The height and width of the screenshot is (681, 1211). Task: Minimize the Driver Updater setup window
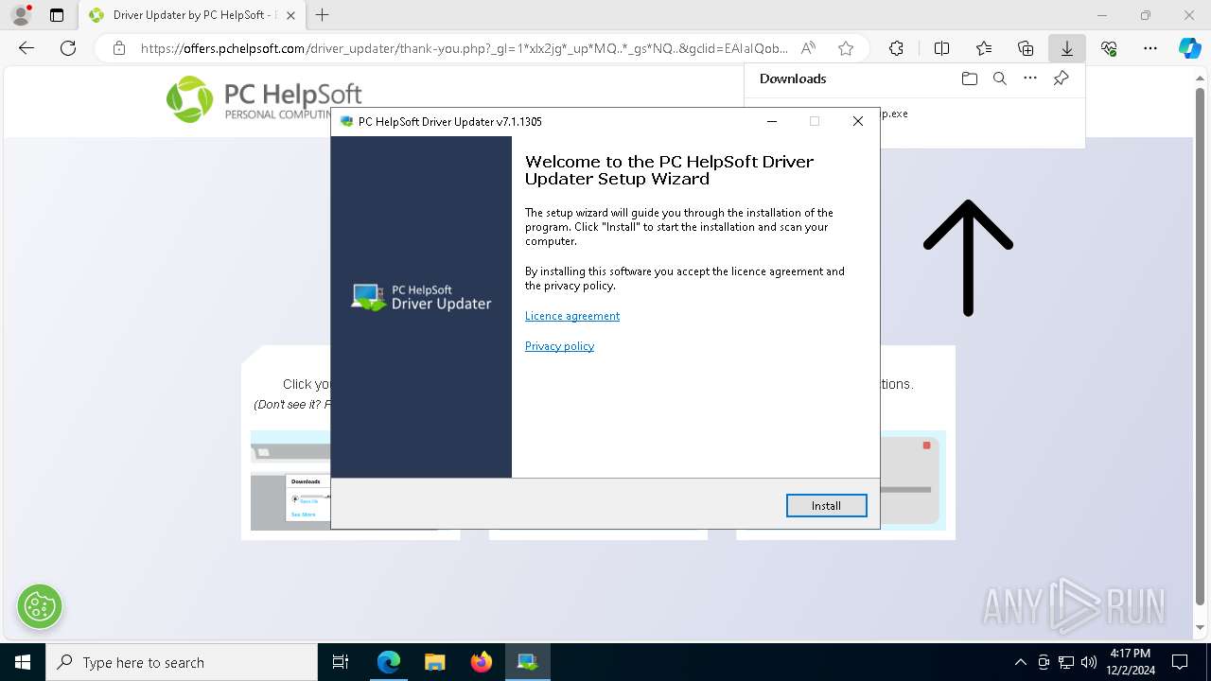coord(772,121)
